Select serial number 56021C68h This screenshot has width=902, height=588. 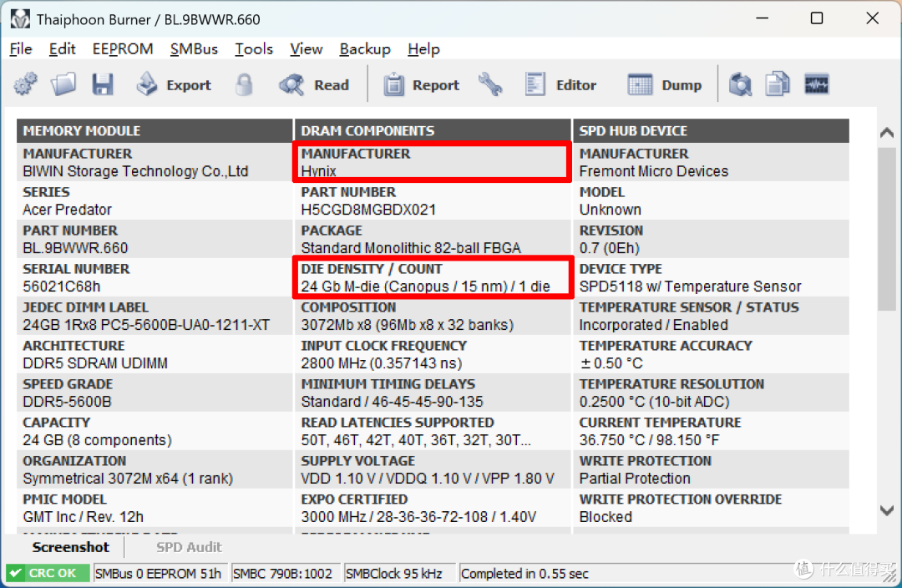pyautogui.click(x=62, y=286)
